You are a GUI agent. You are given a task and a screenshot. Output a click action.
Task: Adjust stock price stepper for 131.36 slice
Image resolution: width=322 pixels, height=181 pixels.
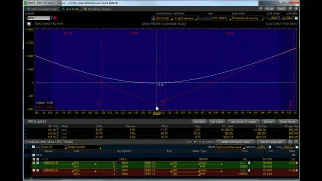(x=58, y=133)
